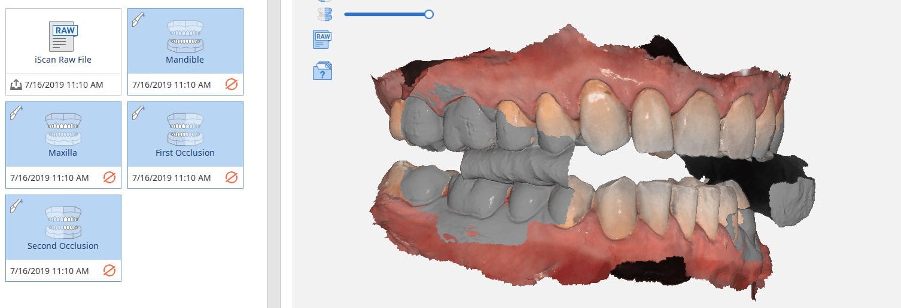Click the blue slider track above the model

click(386, 14)
